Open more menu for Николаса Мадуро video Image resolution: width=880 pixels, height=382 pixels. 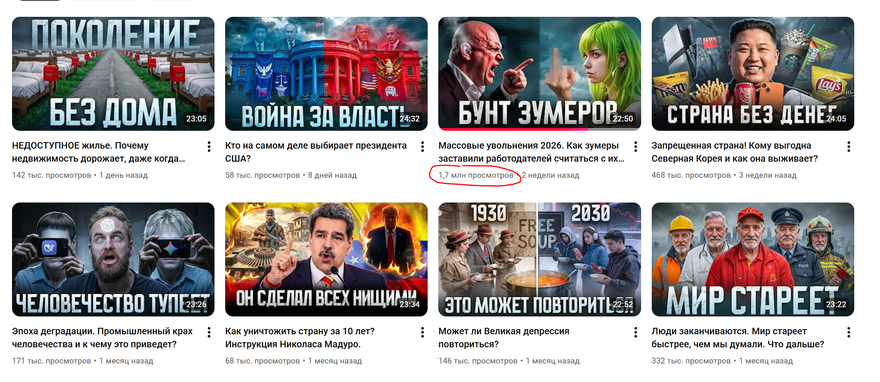[x=422, y=332]
